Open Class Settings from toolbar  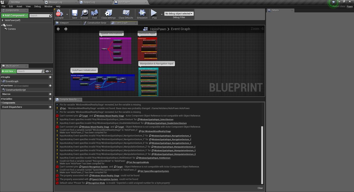click(x=108, y=14)
